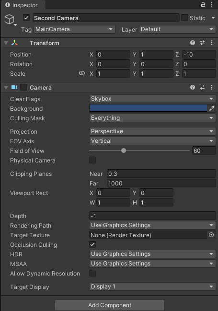Select the Inspector tab
This screenshot has height=311, width=218.
[22, 5]
